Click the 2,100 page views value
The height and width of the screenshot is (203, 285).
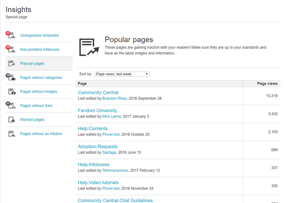tap(273, 132)
